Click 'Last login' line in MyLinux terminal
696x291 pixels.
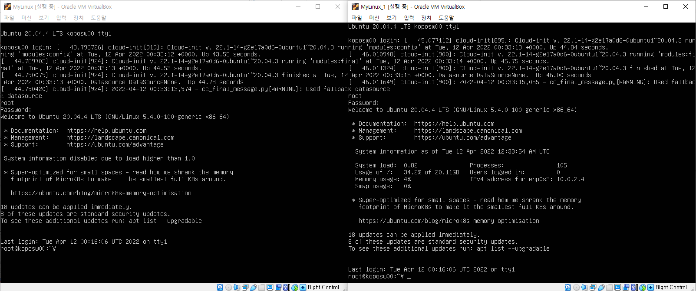84,242
